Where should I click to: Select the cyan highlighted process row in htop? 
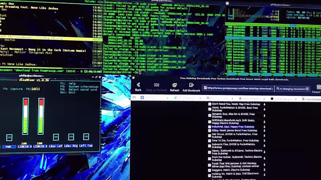(x=273, y=38)
